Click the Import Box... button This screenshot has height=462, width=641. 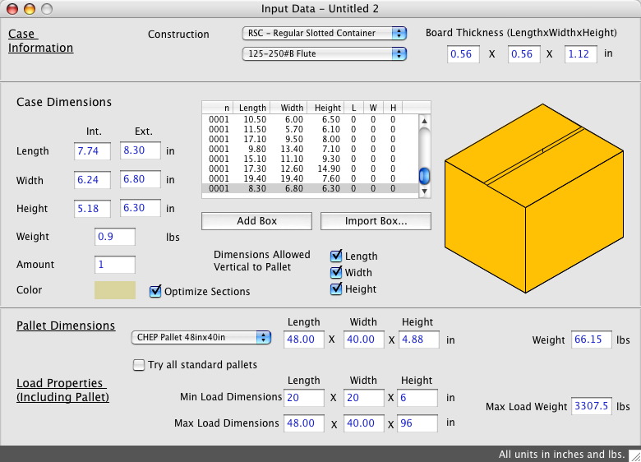click(376, 221)
